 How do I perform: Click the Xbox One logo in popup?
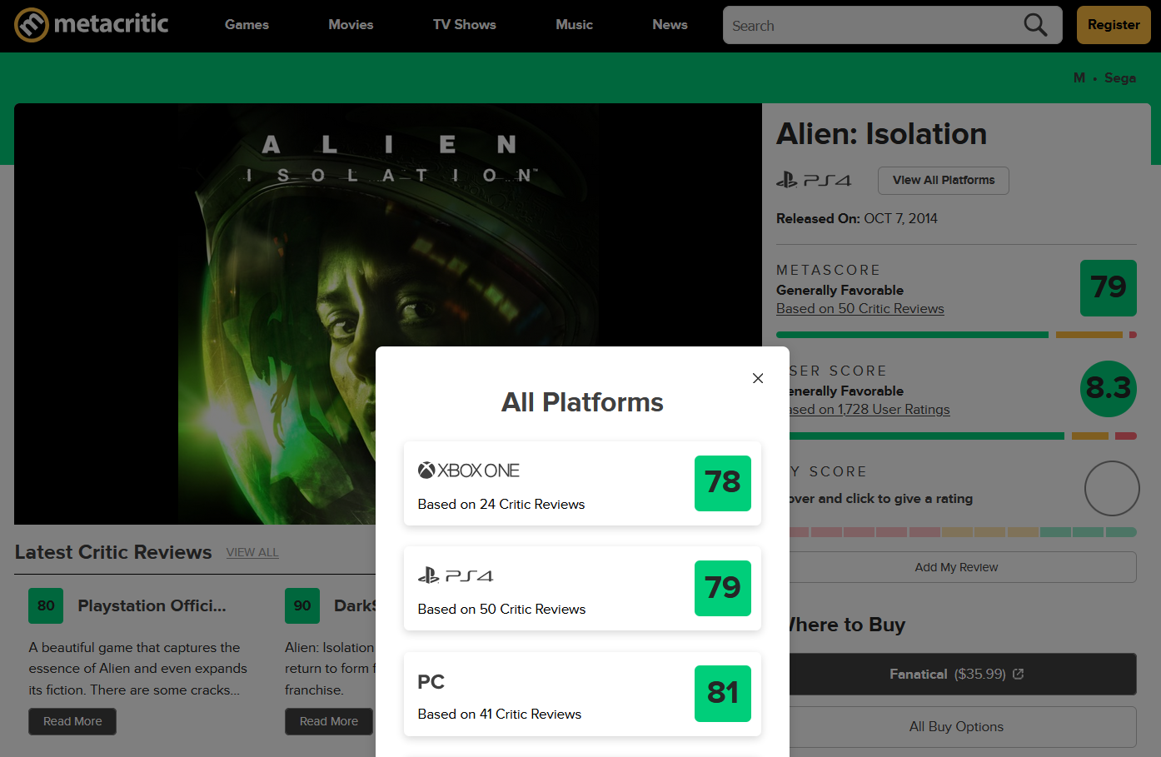pyautogui.click(x=468, y=471)
